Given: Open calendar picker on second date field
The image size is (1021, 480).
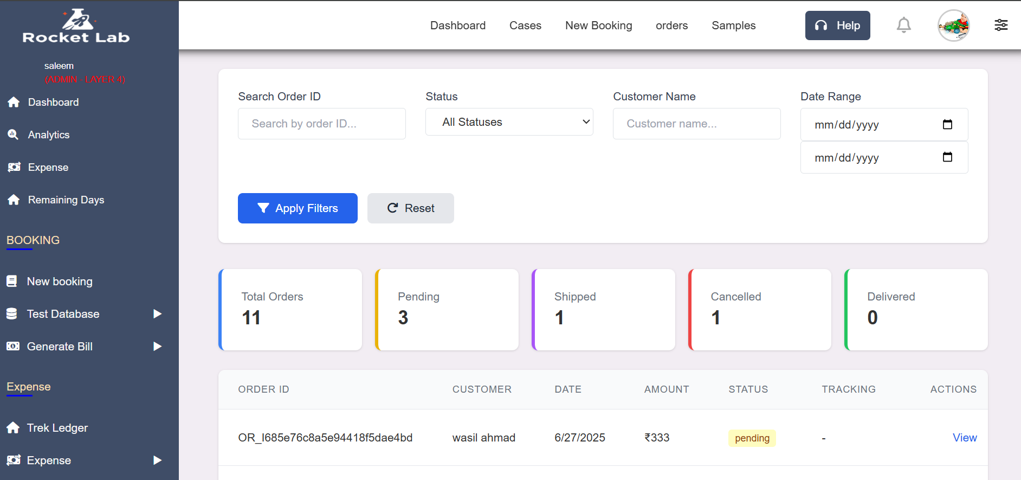Looking at the screenshot, I should (947, 157).
